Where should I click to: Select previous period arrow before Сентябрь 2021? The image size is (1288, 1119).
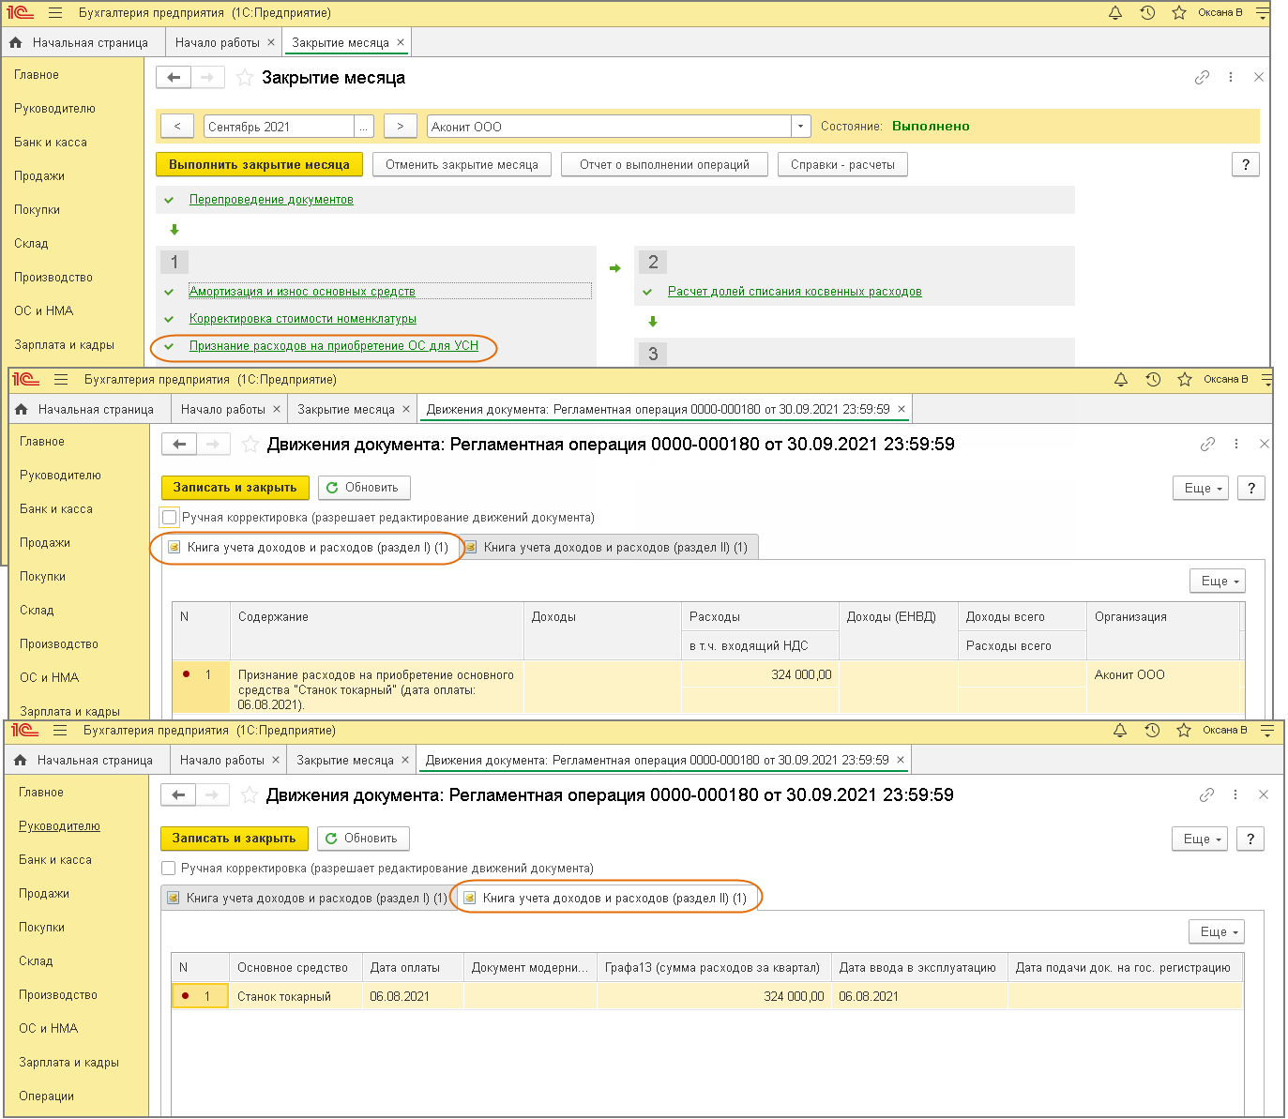pyautogui.click(x=177, y=127)
